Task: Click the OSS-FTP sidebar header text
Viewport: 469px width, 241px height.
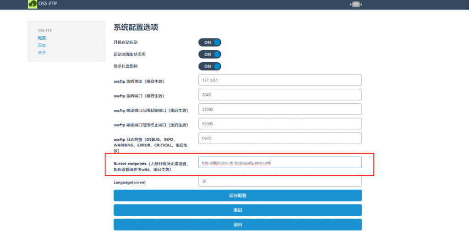Action: tap(45, 31)
